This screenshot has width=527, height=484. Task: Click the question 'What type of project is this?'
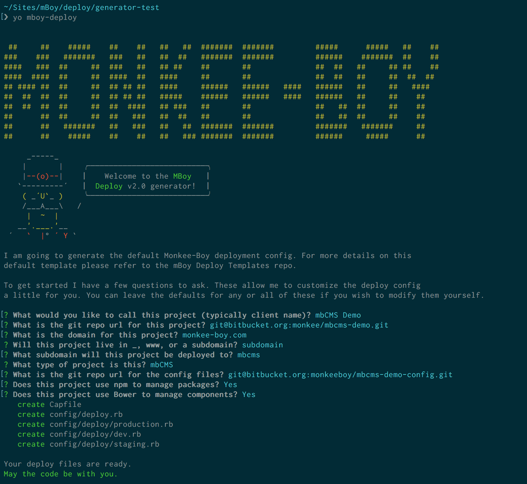(79, 365)
